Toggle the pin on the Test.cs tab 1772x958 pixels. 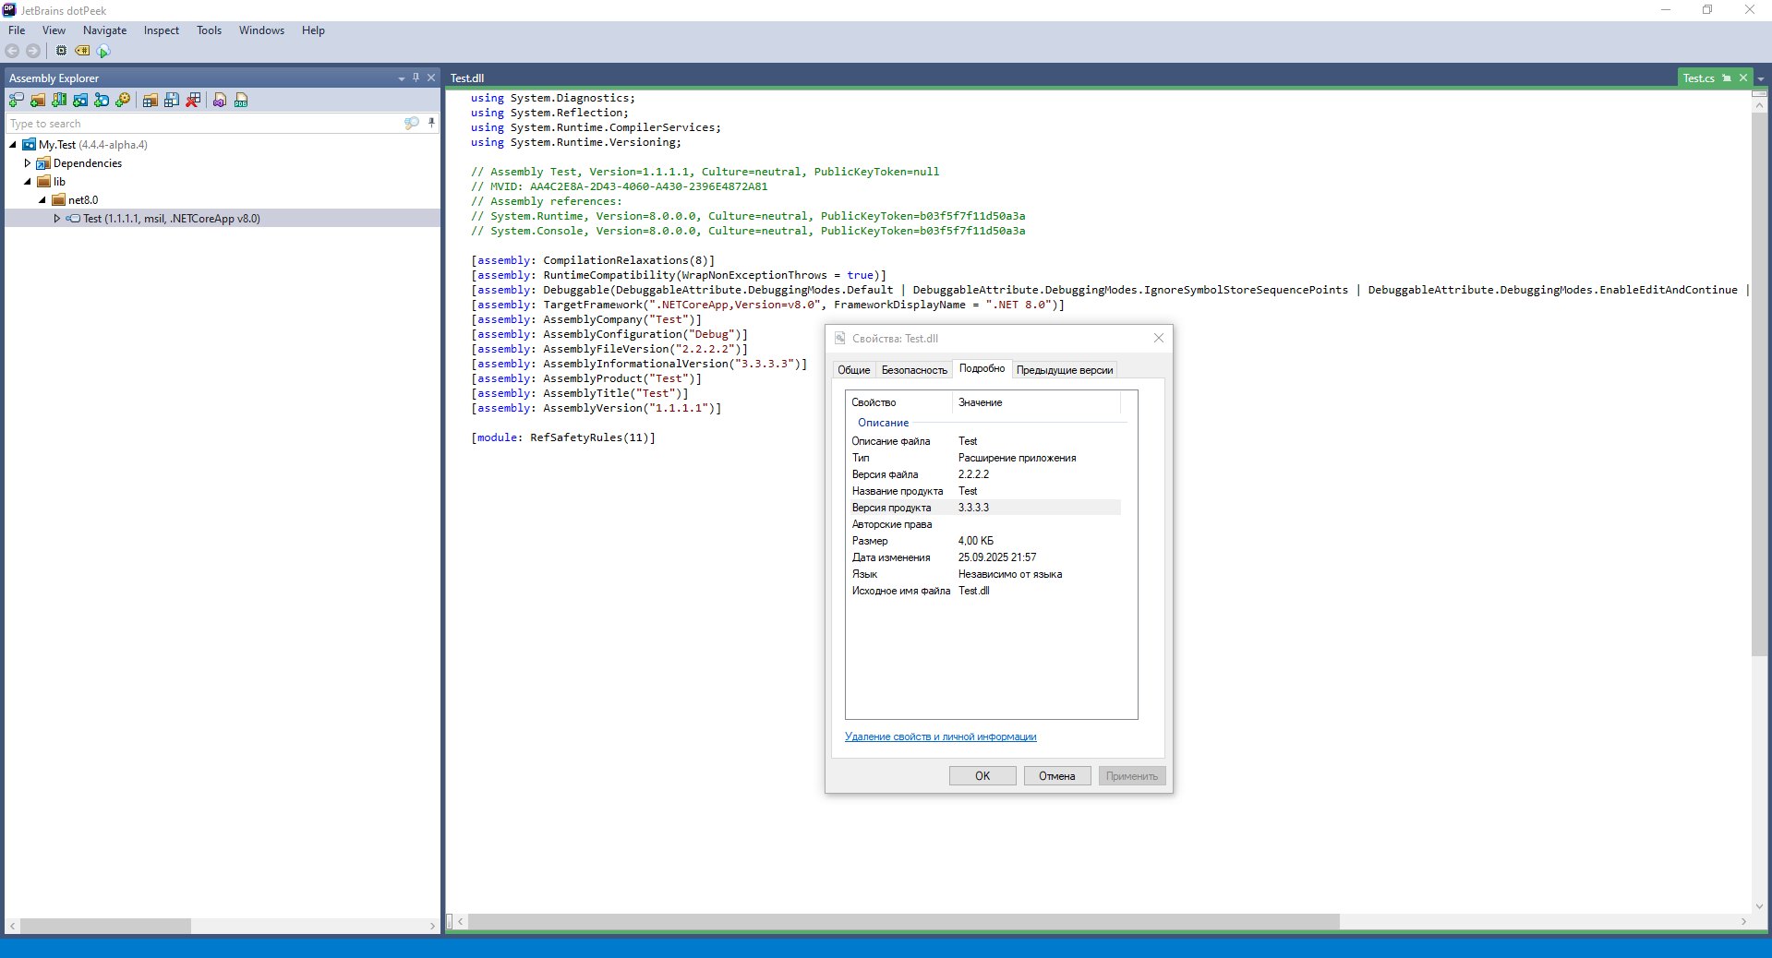coord(1727,78)
